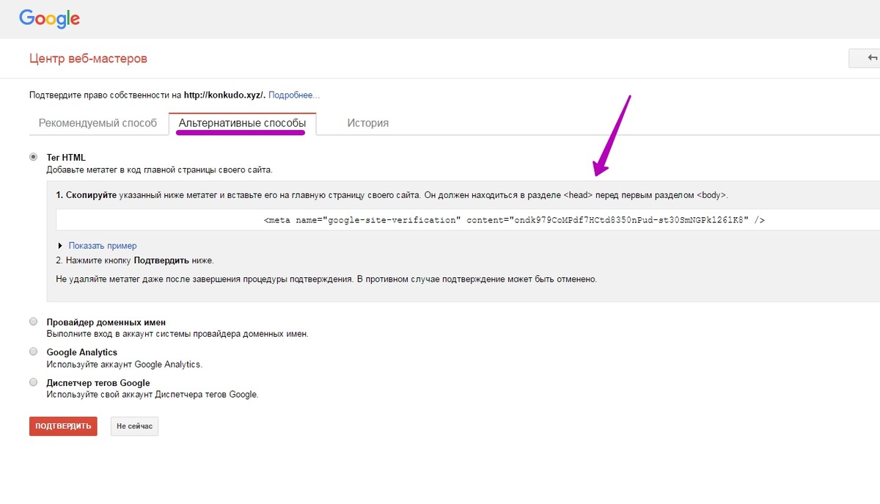Click the Диспетчер тегов Google label
This screenshot has width=880, height=504.
click(98, 383)
